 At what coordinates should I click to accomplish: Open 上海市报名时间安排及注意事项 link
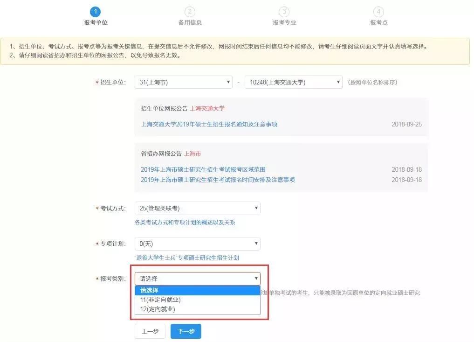click(218, 180)
